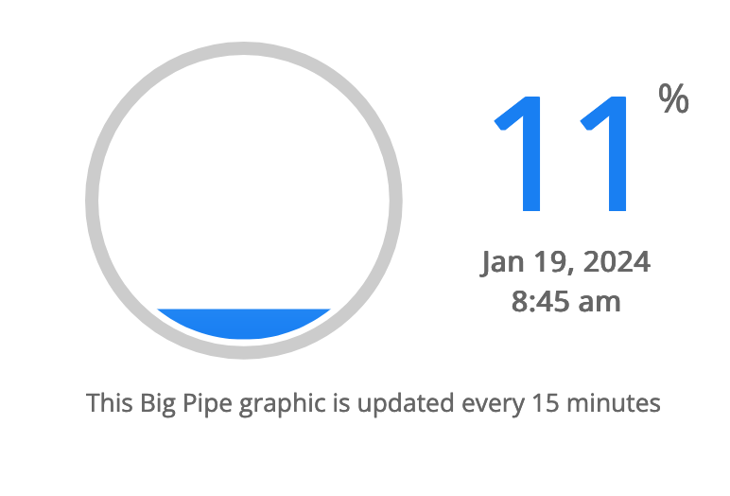Click the "am" after 8:45

tap(601, 303)
